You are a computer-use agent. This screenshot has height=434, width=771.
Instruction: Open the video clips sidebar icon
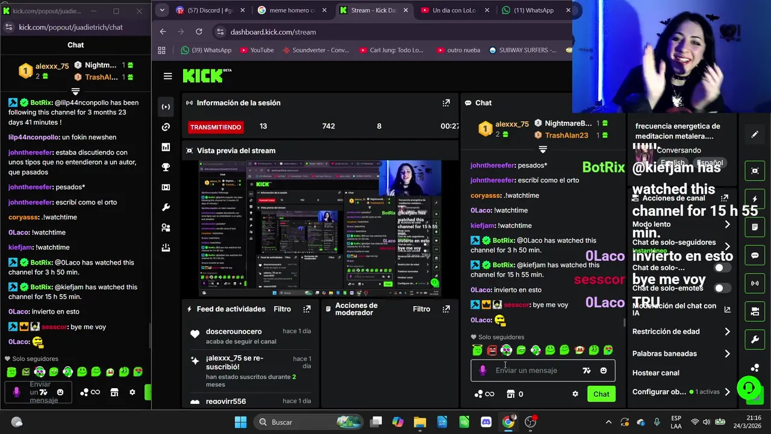click(x=166, y=187)
